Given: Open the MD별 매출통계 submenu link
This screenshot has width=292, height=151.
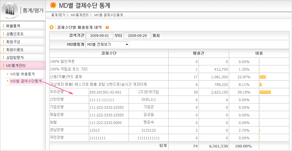Looking at the screenshot, I should [x=22, y=74].
